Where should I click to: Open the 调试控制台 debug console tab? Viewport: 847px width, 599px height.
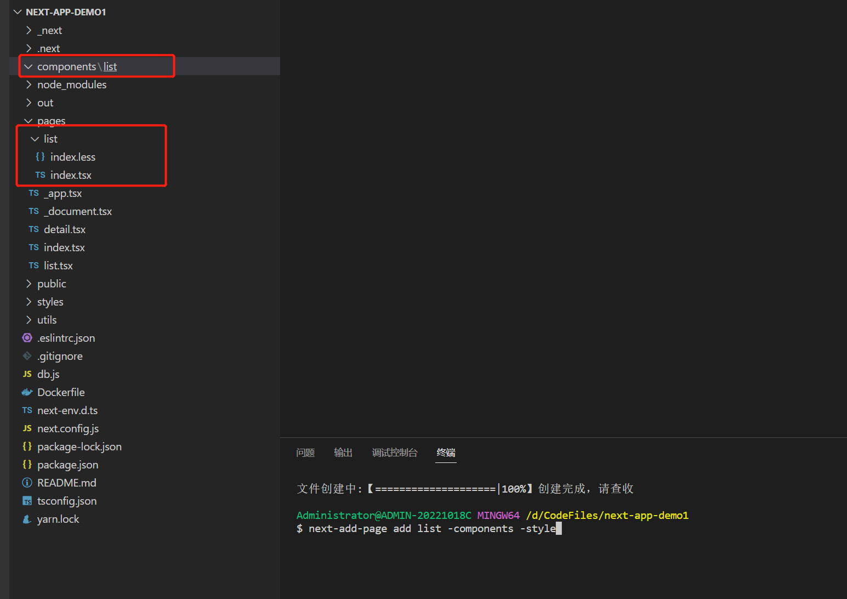click(x=395, y=453)
